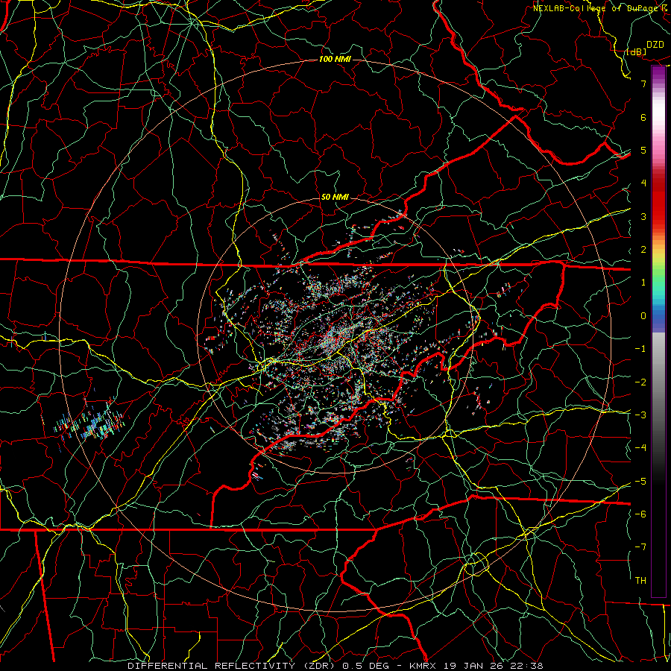Click the '4' value on the color scale
671x671 pixels.
click(x=643, y=183)
